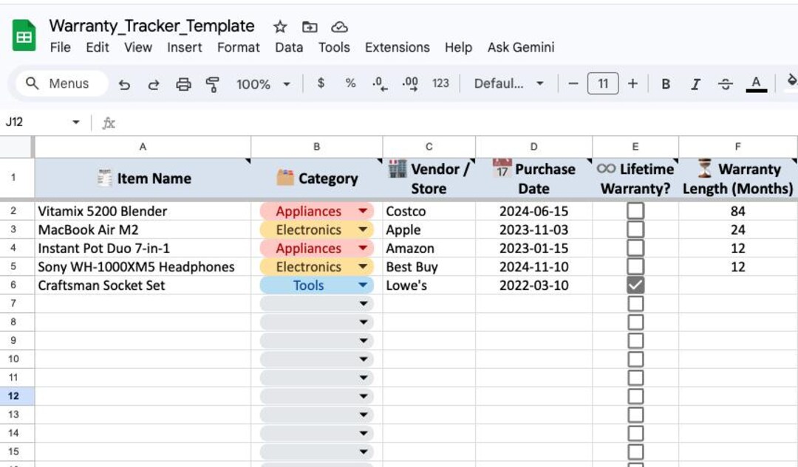Open the Edit menu
This screenshot has width=798, height=467.
point(98,47)
